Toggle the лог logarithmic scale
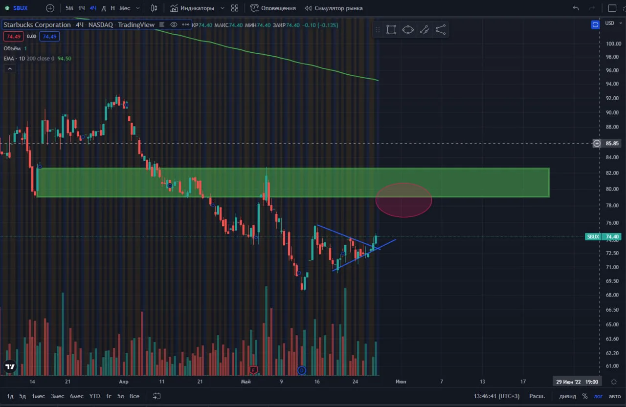The height and width of the screenshot is (407, 626). pyautogui.click(x=599, y=396)
